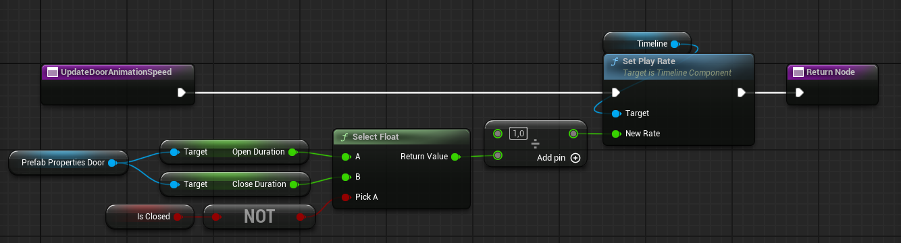This screenshot has height=243, width=901.
Task: Click Set Play Rate execution input pin
Action: [615, 92]
